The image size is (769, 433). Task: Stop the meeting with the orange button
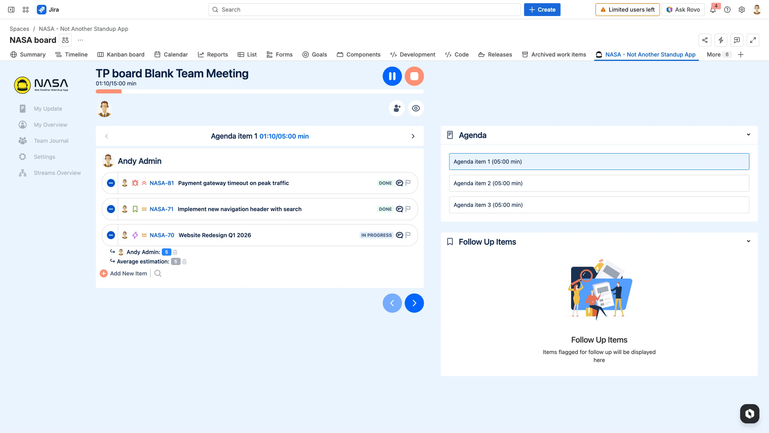(x=414, y=76)
